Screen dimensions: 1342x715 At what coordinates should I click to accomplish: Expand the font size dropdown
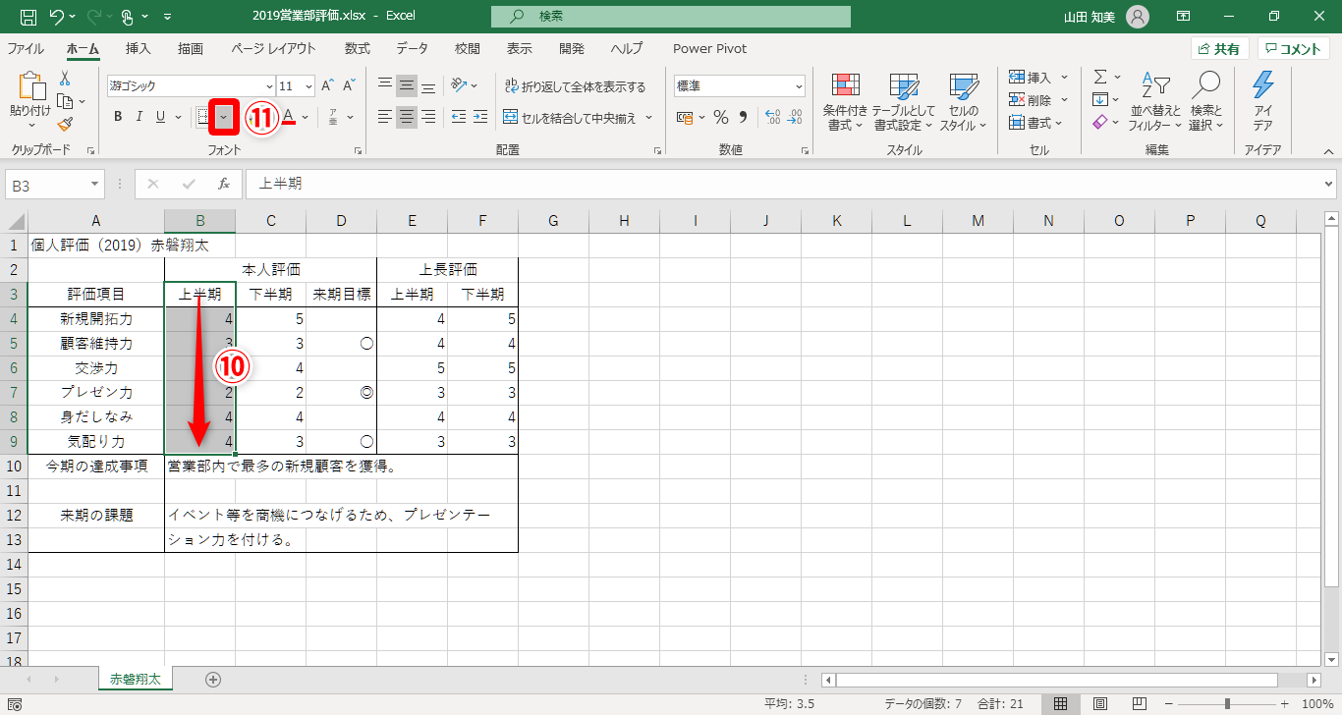click(309, 86)
